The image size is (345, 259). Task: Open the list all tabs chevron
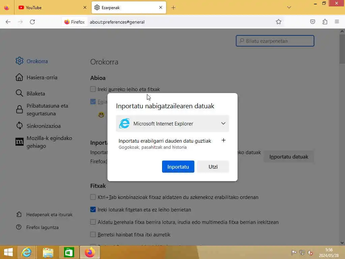click(289, 7)
